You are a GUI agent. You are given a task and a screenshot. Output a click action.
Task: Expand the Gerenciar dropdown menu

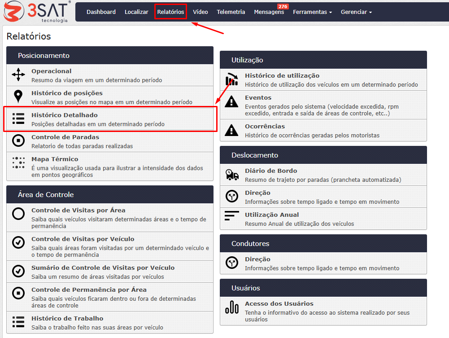pos(356,12)
